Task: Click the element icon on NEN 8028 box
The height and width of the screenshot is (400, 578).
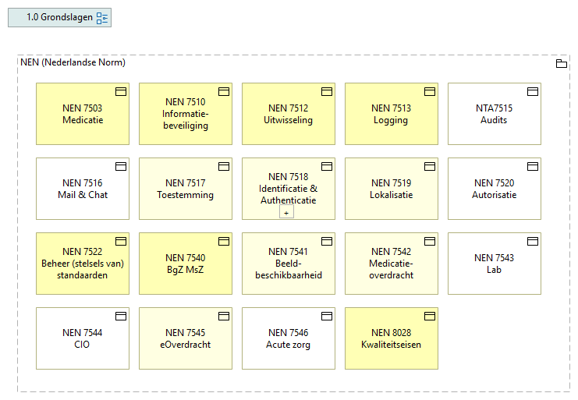Action: [430, 316]
